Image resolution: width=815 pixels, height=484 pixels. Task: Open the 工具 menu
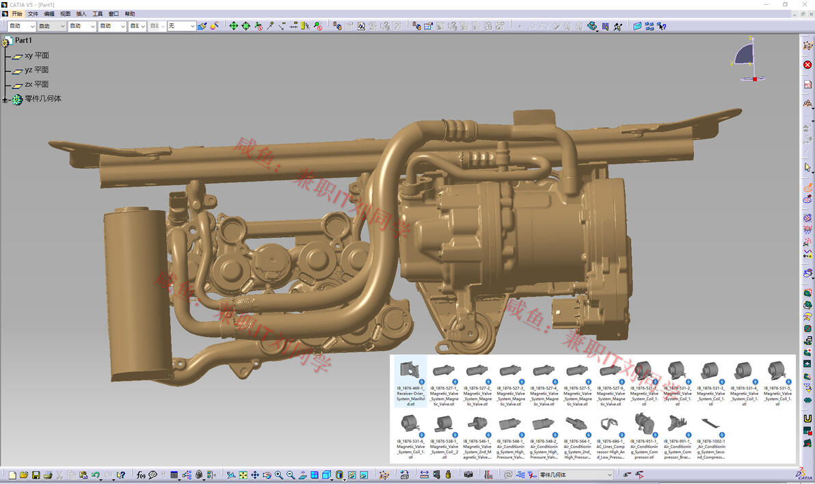pos(98,14)
